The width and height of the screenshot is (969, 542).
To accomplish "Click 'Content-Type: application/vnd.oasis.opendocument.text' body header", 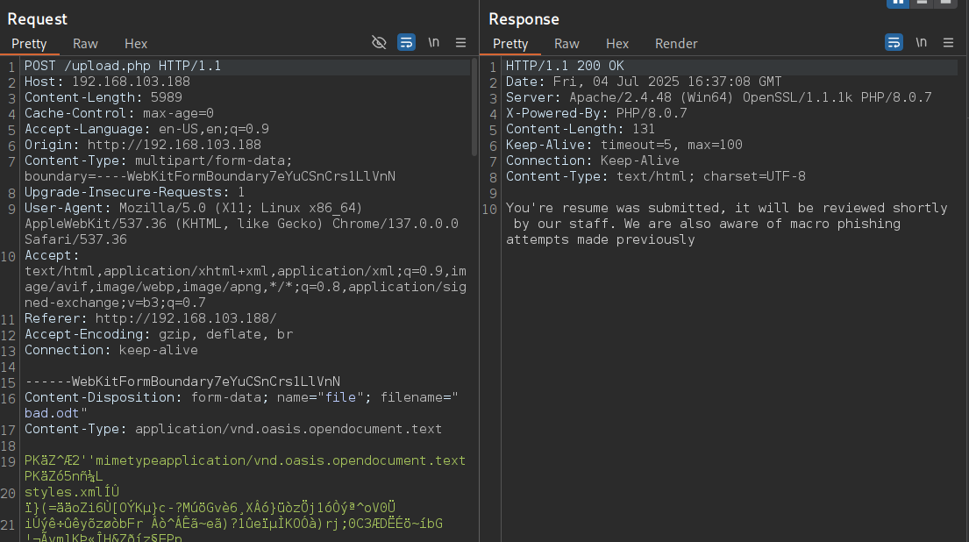I will 233,429.
